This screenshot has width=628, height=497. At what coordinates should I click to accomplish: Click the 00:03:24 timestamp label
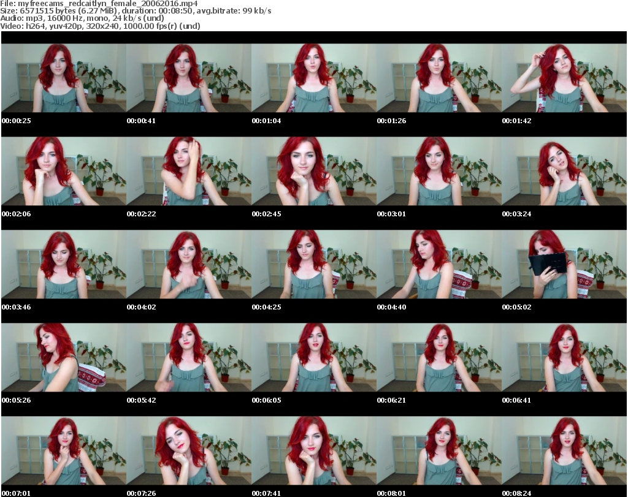(516, 214)
